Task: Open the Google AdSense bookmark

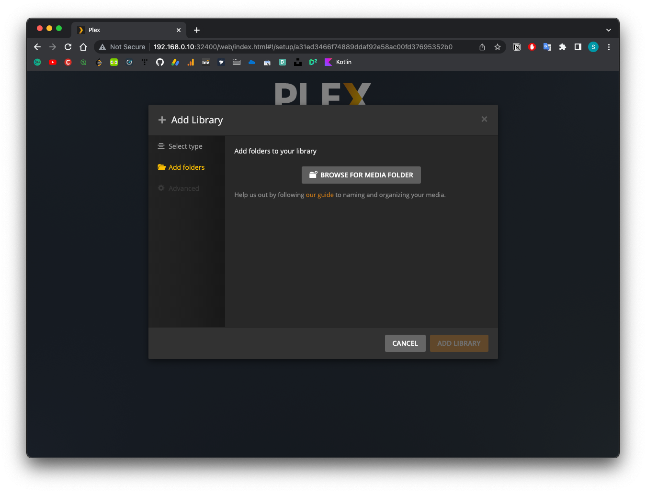Action: 175,62
